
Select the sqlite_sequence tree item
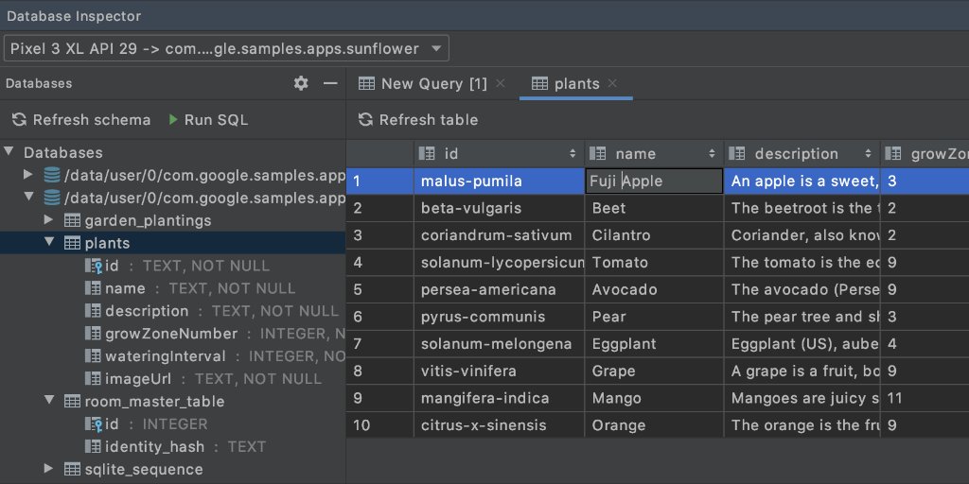(x=172, y=469)
